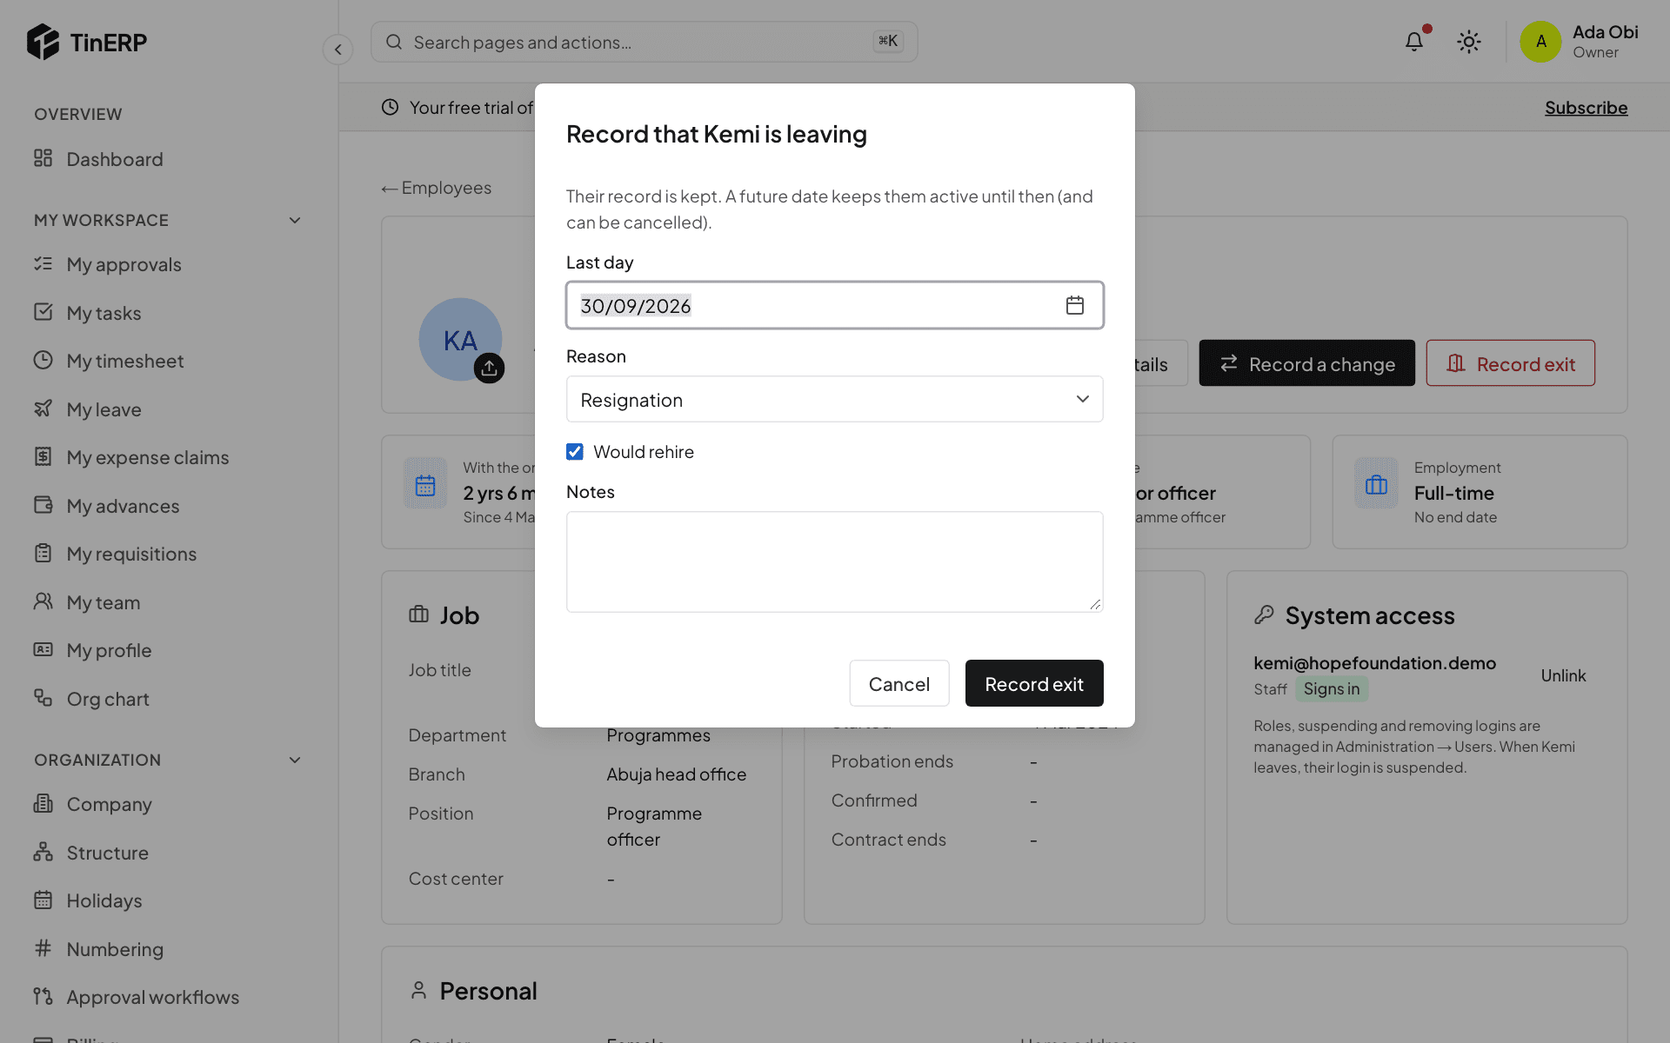Click the Subscribe link

tap(1586, 108)
